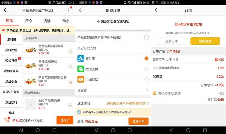This screenshot has width=226, height=134.
Task: Select 微信支付 payment radio button
Action: 146,69
